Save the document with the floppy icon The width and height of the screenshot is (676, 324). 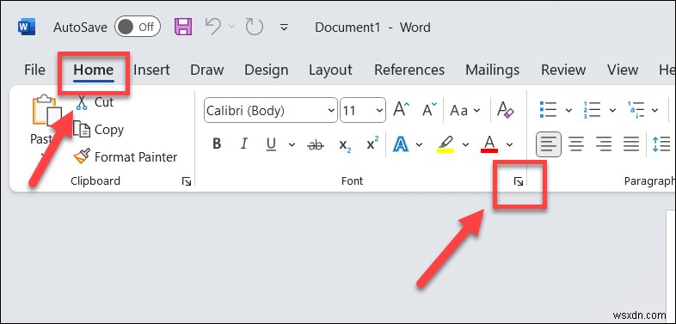183,28
